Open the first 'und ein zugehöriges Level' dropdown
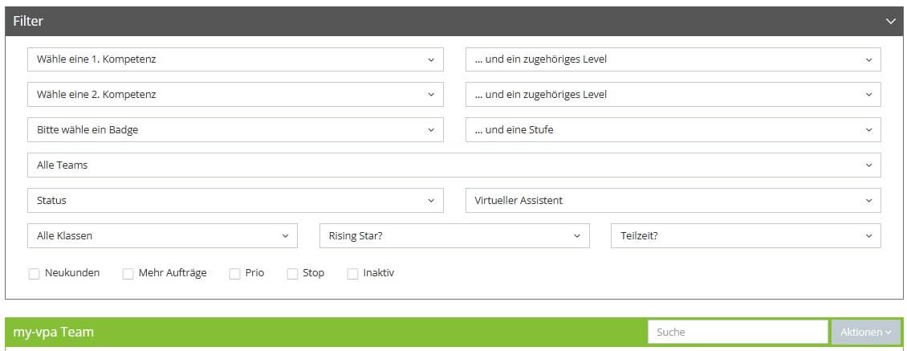Screen dimensions: 907x351 [673, 59]
